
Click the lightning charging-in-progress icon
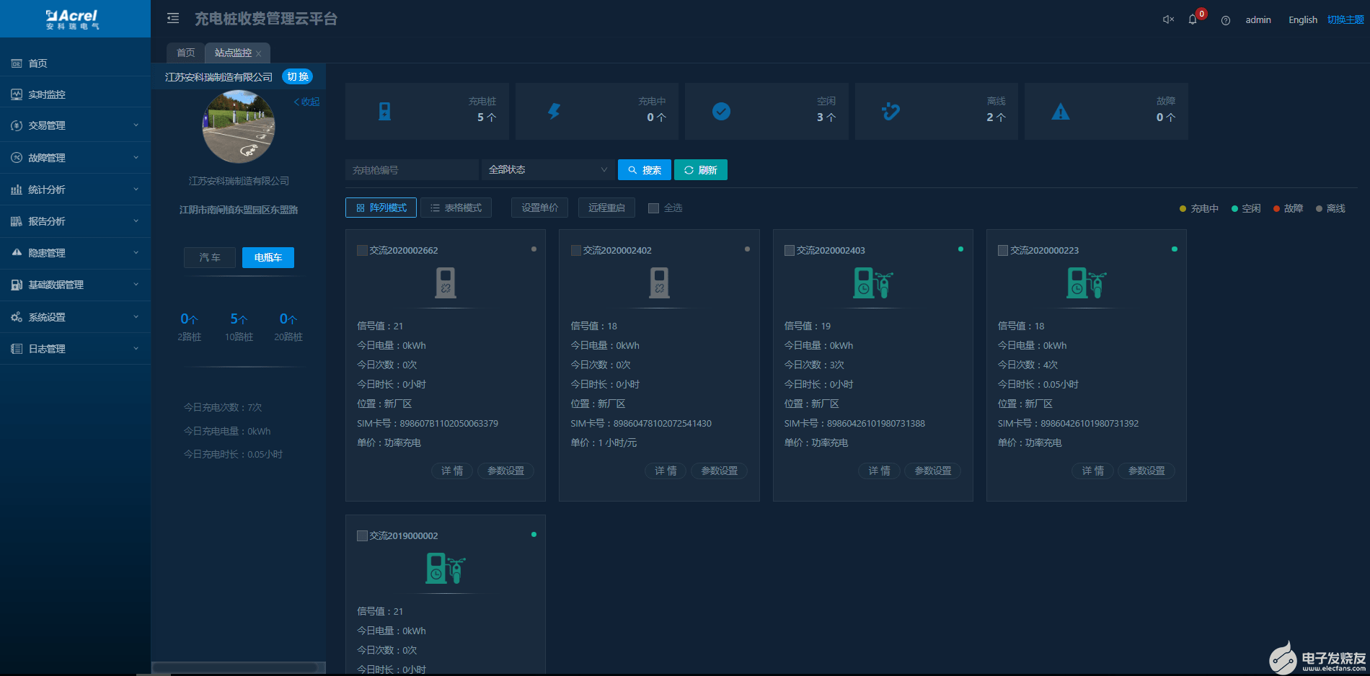(x=554, y=111)
